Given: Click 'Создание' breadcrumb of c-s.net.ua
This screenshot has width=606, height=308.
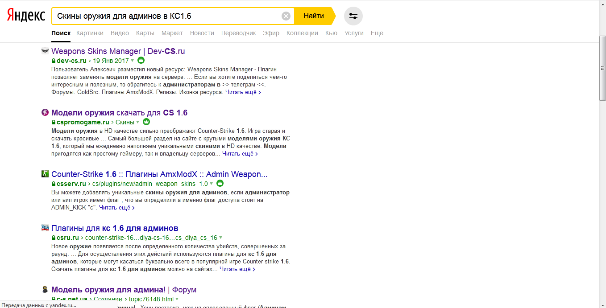Looking at the screenshot, I should tap(108, 299).
